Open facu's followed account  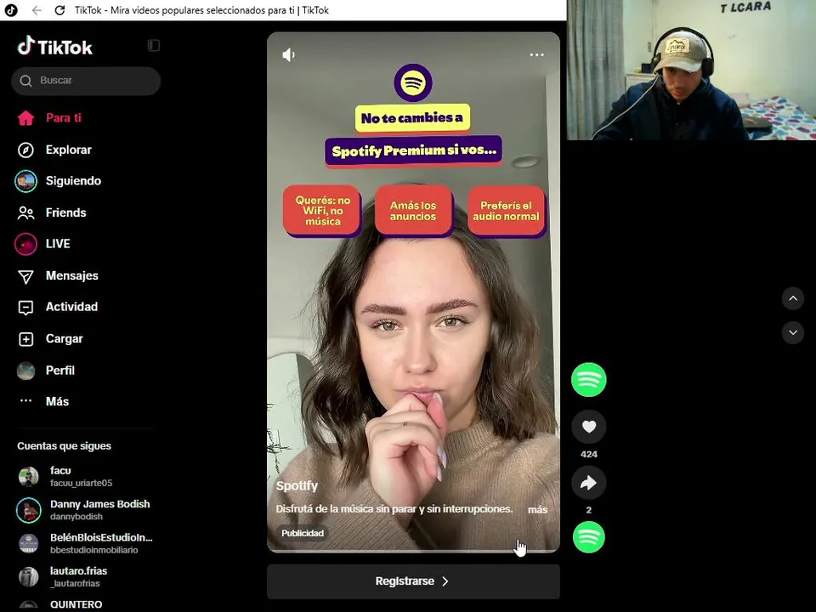click(85, 476)
